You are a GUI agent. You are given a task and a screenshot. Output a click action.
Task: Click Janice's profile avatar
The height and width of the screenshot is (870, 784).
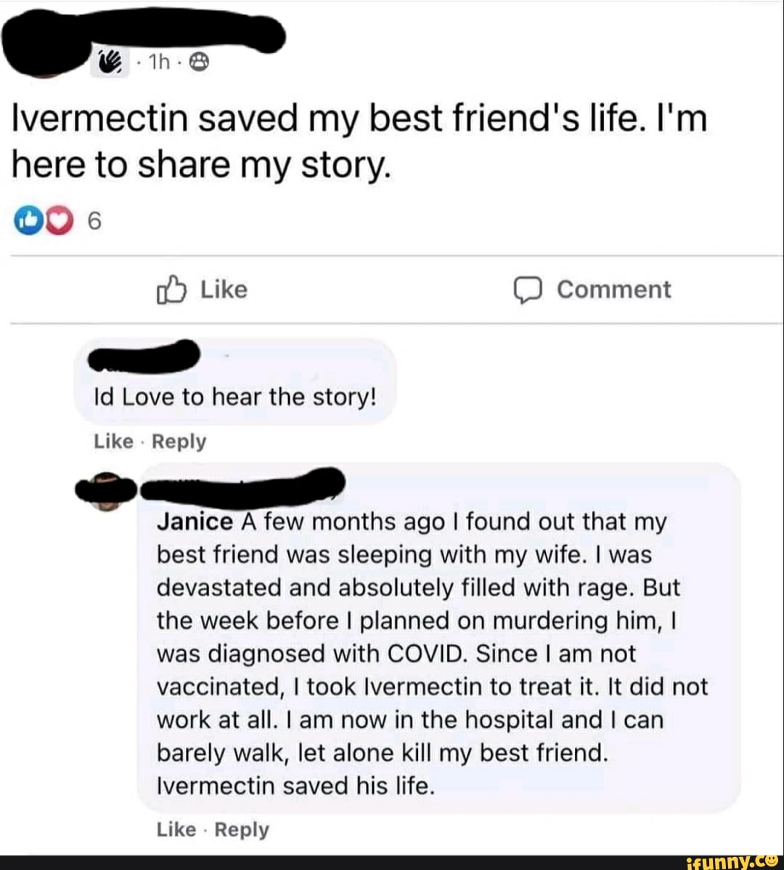(x=105, y=488)
